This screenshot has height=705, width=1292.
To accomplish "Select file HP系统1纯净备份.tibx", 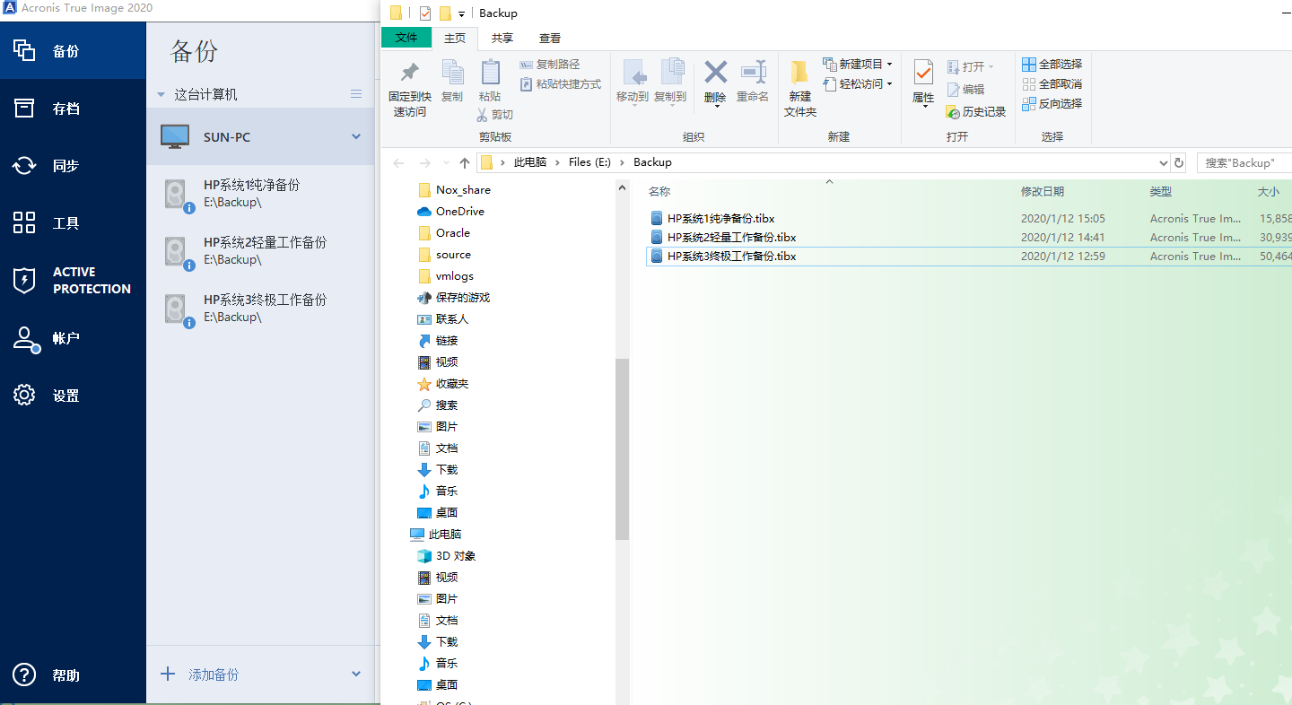I will tap(720, 218).
